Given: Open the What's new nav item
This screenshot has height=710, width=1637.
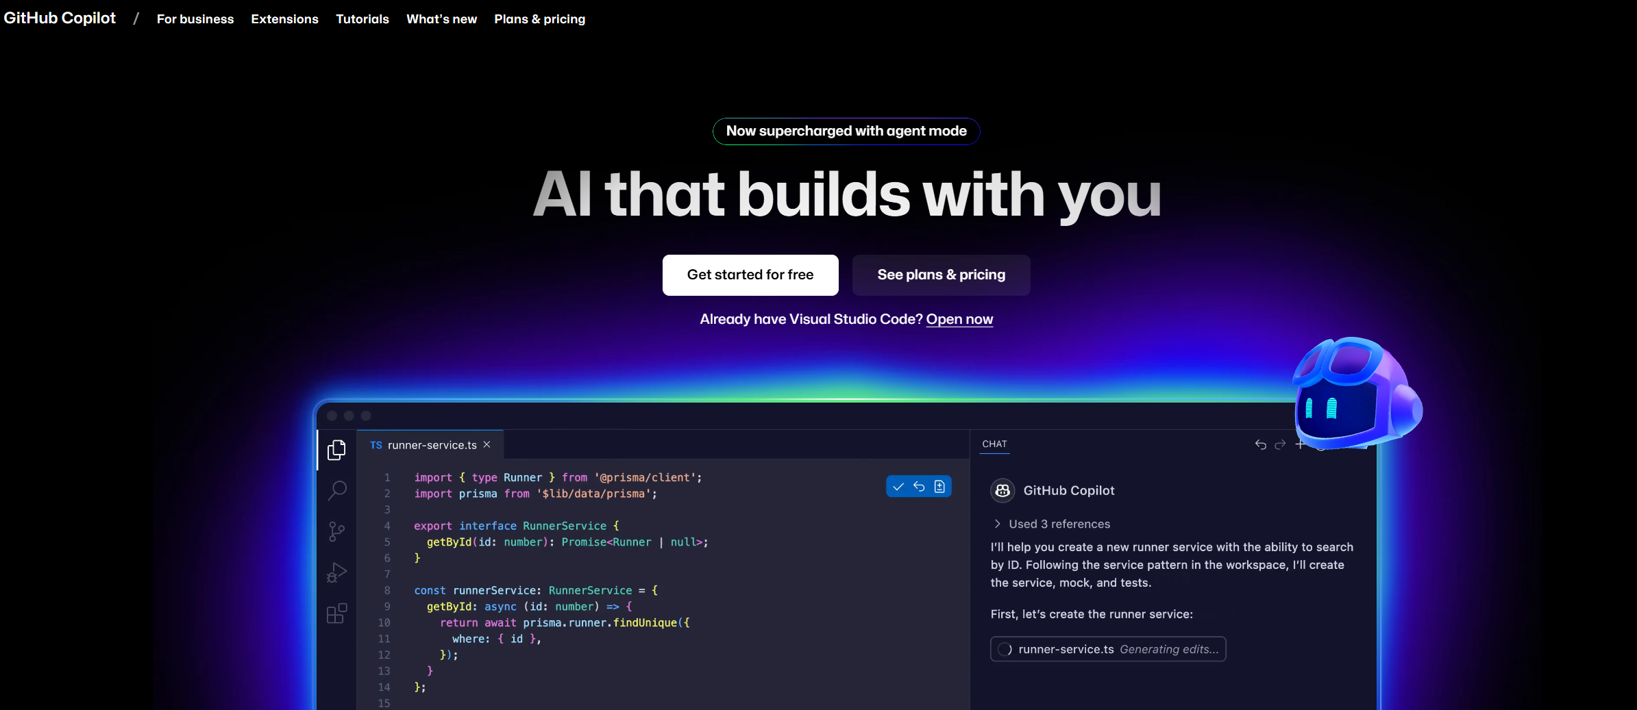Looking at the screenshot, I should click(x=441, y=19).
